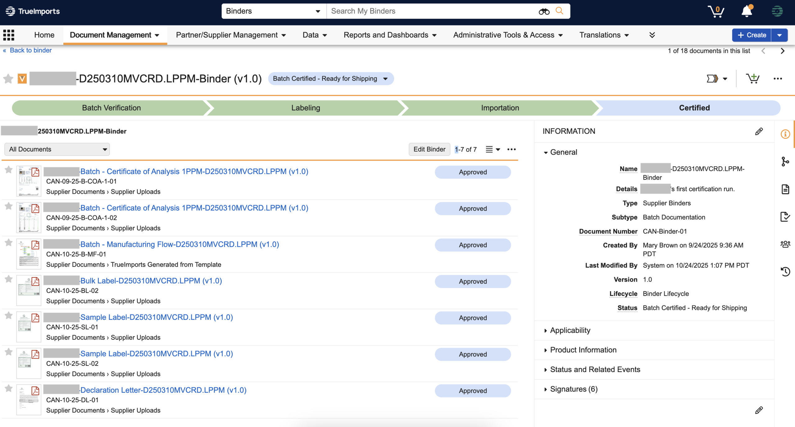Screen dimensions: 795x427
Task: Click the pencil edit icon in Information panel
Action: (x=759, y=131)
